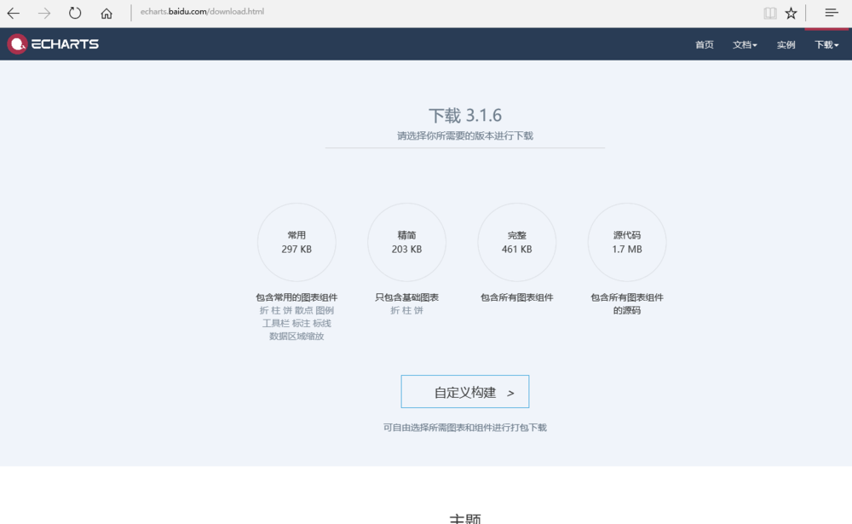Click the 自定义构建 button

[x=465, y=392]
